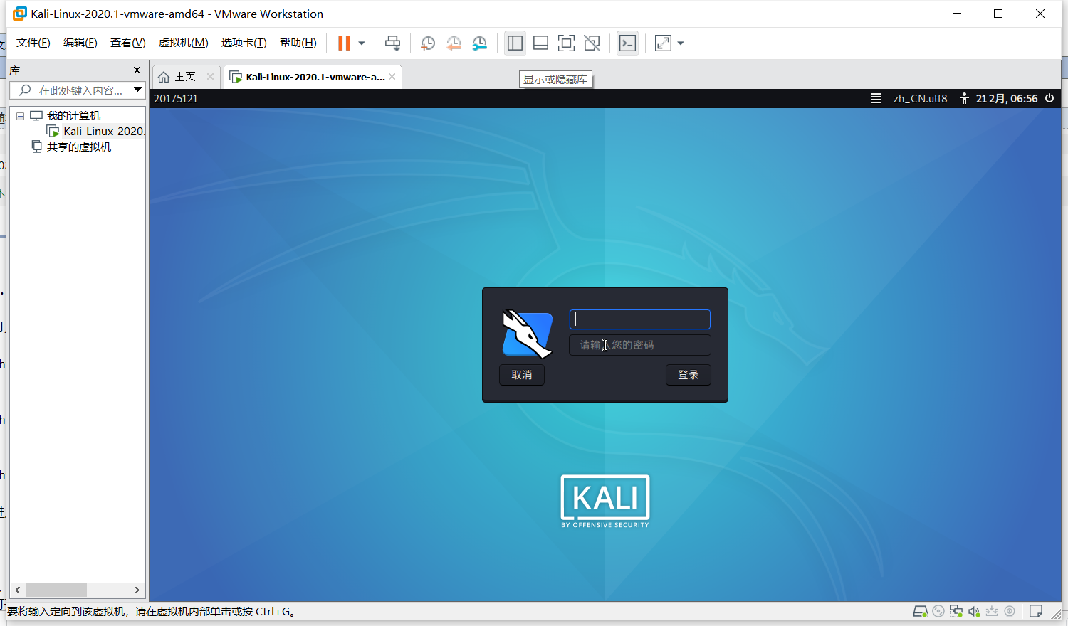
Task: Close the Kali-Linux VM tab
Action: tap(392, 76)
